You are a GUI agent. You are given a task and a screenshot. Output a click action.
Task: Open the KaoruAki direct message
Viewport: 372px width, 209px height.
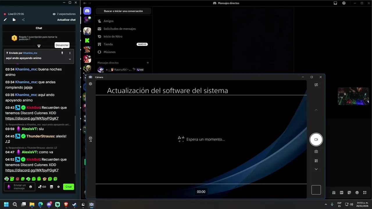coord(123,70)
